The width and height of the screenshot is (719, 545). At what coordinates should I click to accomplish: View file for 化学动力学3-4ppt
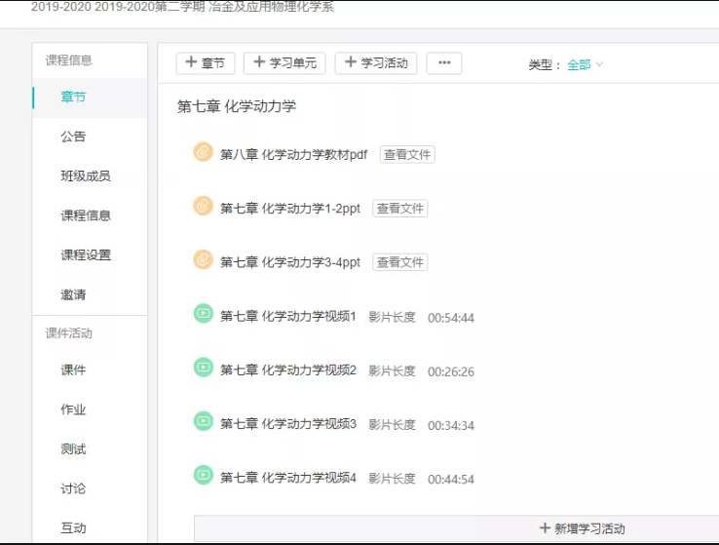400,262
